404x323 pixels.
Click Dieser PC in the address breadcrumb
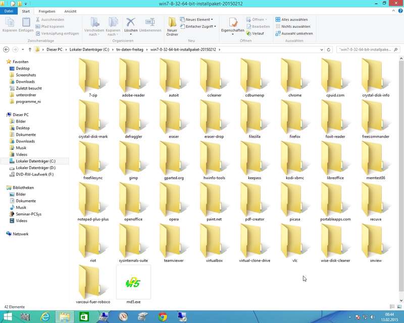(55, 50)
